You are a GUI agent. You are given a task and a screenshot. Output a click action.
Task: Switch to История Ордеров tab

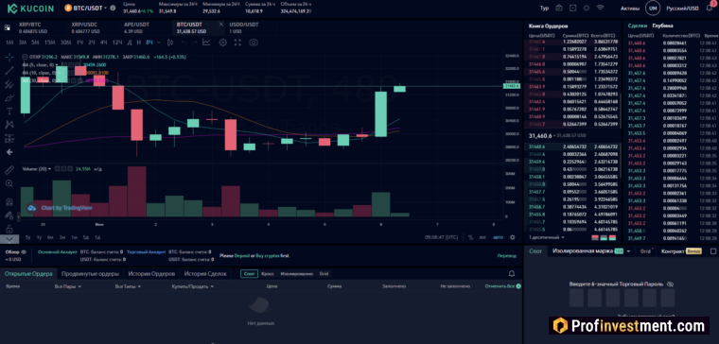(151, 273)
